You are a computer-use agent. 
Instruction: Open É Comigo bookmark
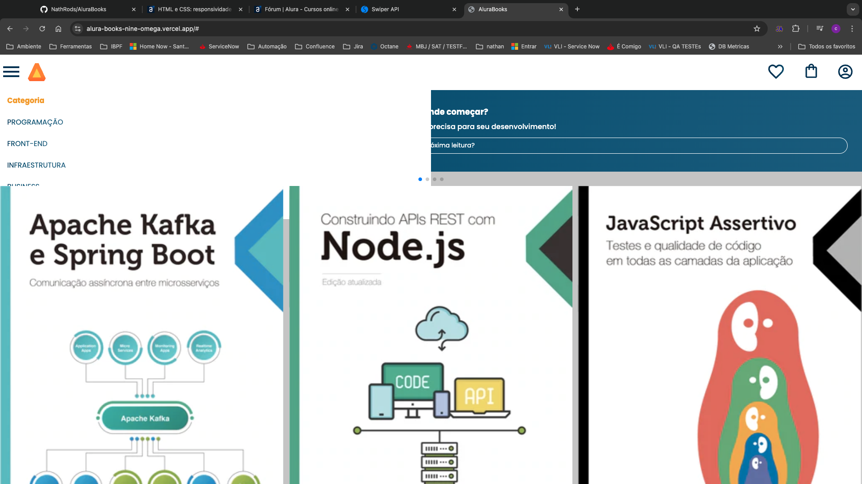click(x=624, y=47)
